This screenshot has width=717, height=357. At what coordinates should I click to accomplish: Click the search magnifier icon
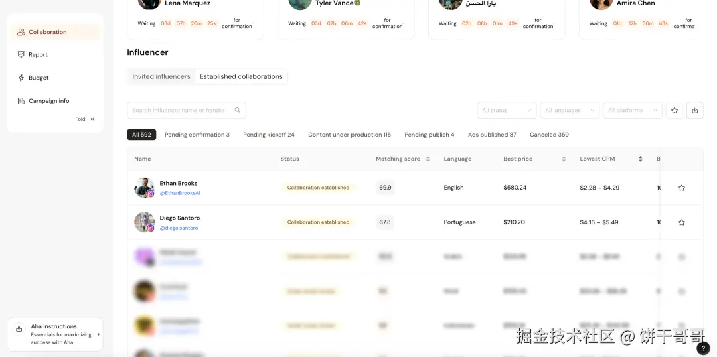click(x=238, y=111)
